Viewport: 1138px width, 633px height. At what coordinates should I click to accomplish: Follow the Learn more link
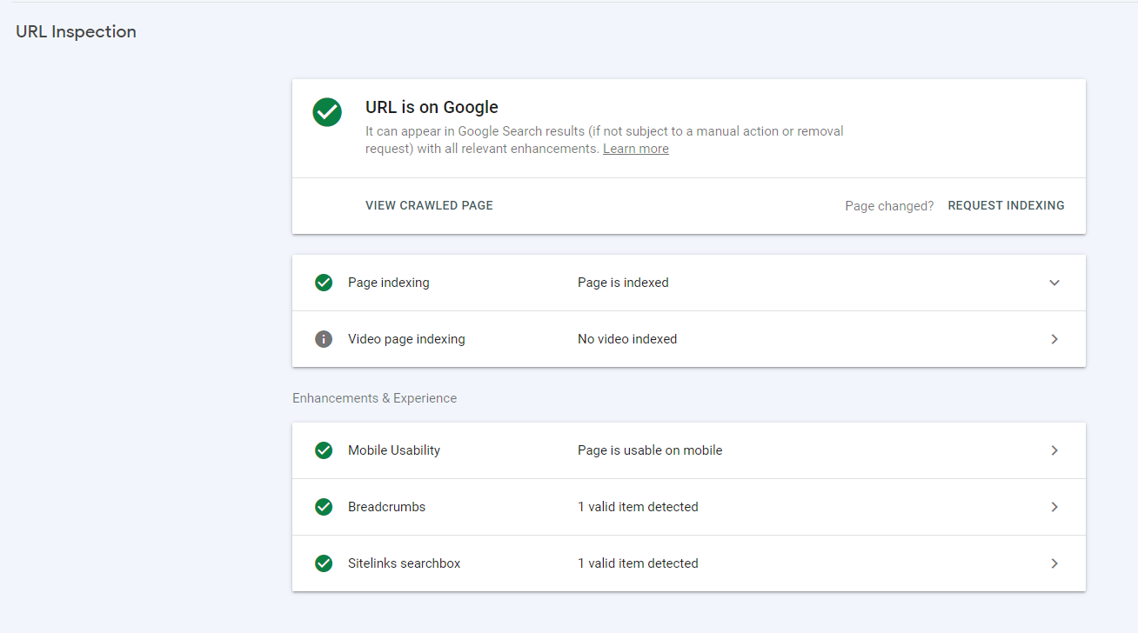(635, 149)
